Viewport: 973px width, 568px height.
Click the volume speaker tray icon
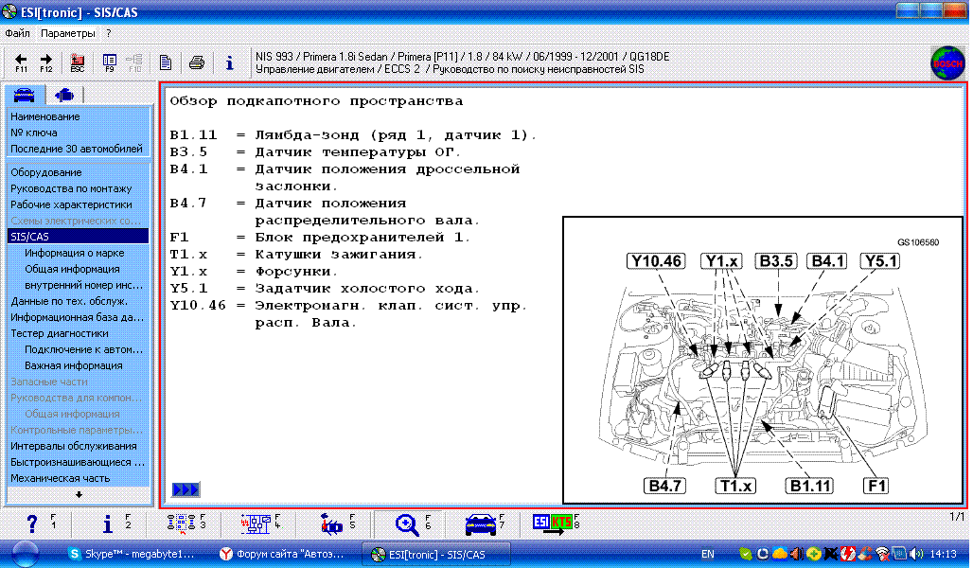916,554
